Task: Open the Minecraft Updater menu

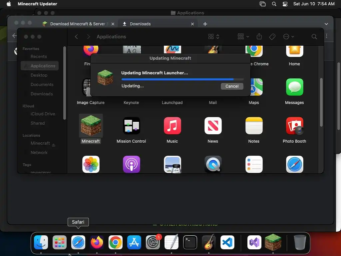Action: click(x=37, y=4)
